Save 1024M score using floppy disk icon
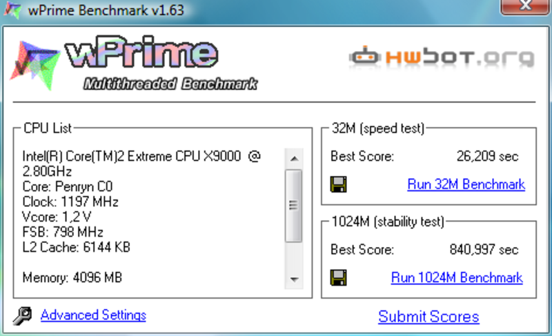 tap(338, 277)
